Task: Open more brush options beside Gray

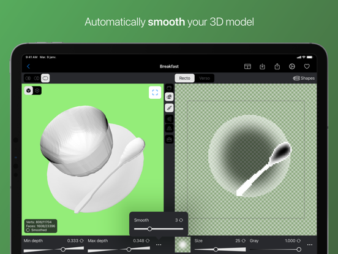Action: tap(310, 245)
